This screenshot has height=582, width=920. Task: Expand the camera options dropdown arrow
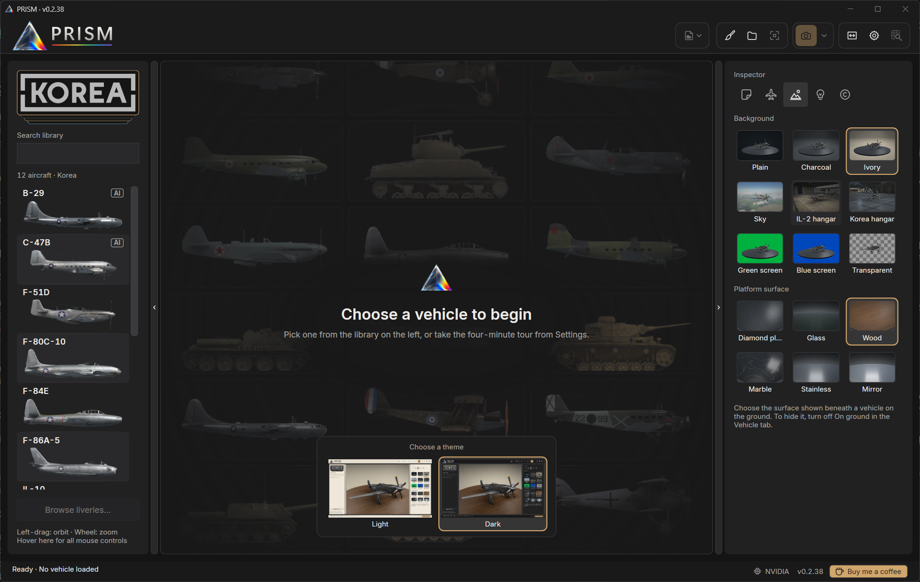tap(824, 36)
